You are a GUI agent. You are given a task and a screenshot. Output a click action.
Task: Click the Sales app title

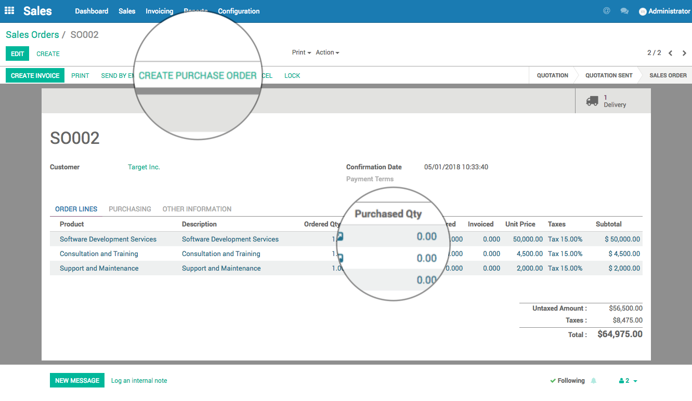point(38,11)
